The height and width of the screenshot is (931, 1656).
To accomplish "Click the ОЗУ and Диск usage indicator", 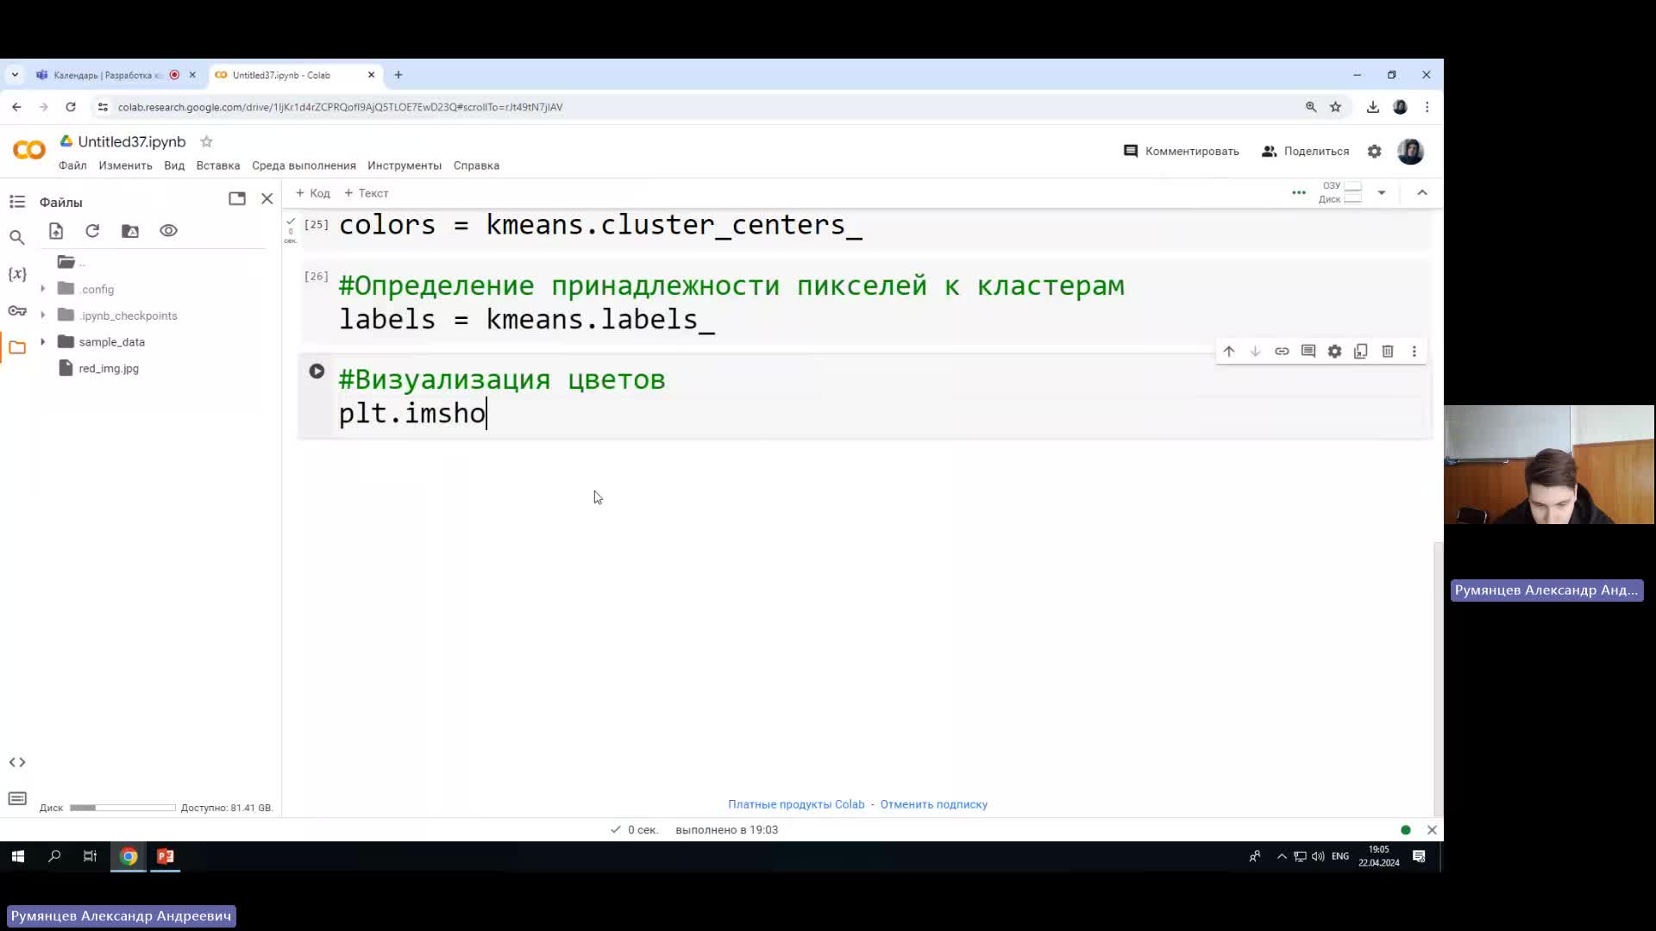I will (x=1340, y=193).
